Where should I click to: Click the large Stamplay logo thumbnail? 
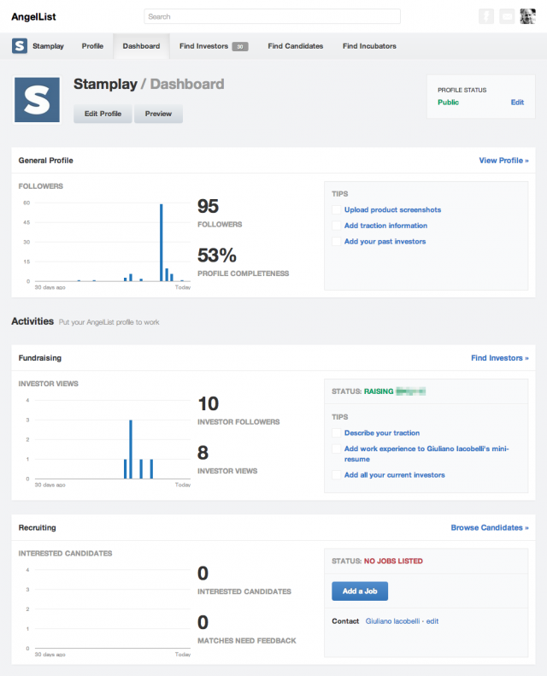click(x=37, y=100)
